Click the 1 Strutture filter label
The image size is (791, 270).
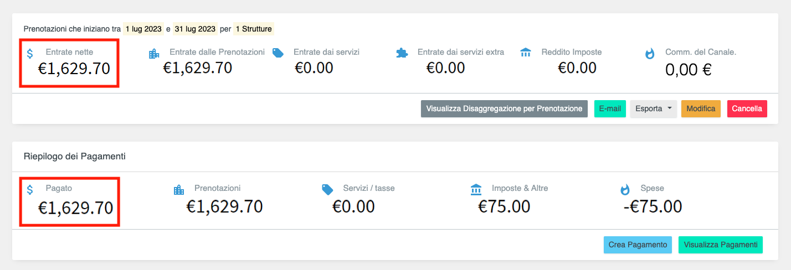(x=254, y=29)
